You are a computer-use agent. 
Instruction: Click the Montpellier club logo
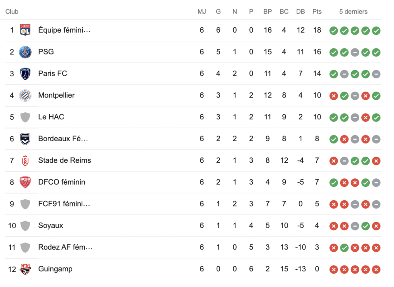click(x=25, y=95)
